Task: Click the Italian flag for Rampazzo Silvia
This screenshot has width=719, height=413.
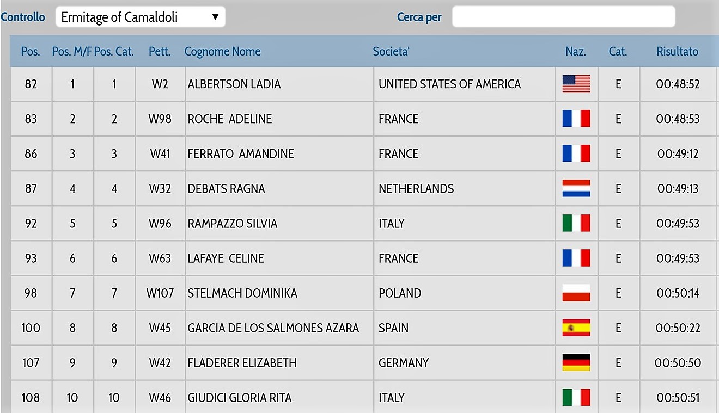Action: coord(576,223)
